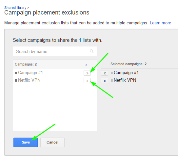Open the Shared library breadcrumb link
Screen dimensions: 178x159
[x=15, y=8]
